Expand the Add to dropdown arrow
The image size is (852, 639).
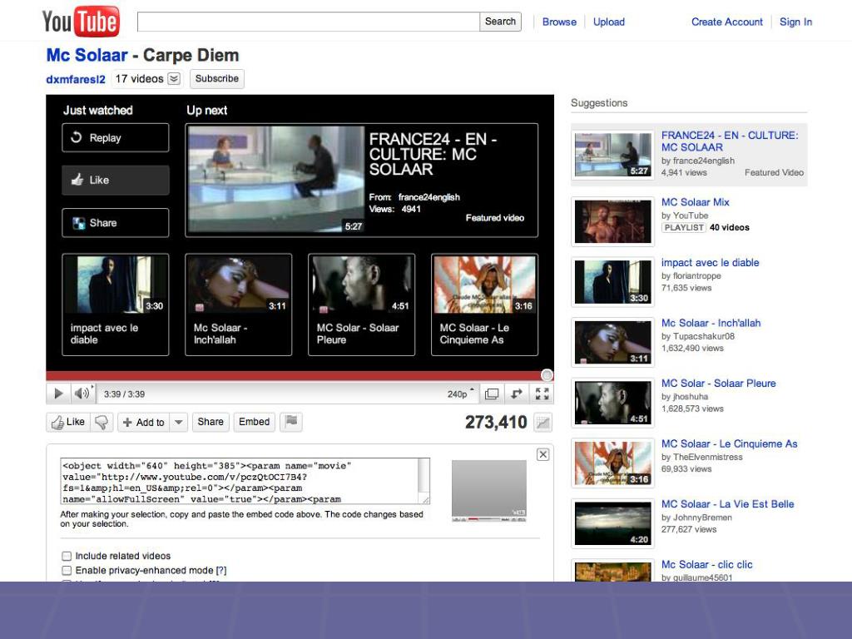[x=179, y=422]
